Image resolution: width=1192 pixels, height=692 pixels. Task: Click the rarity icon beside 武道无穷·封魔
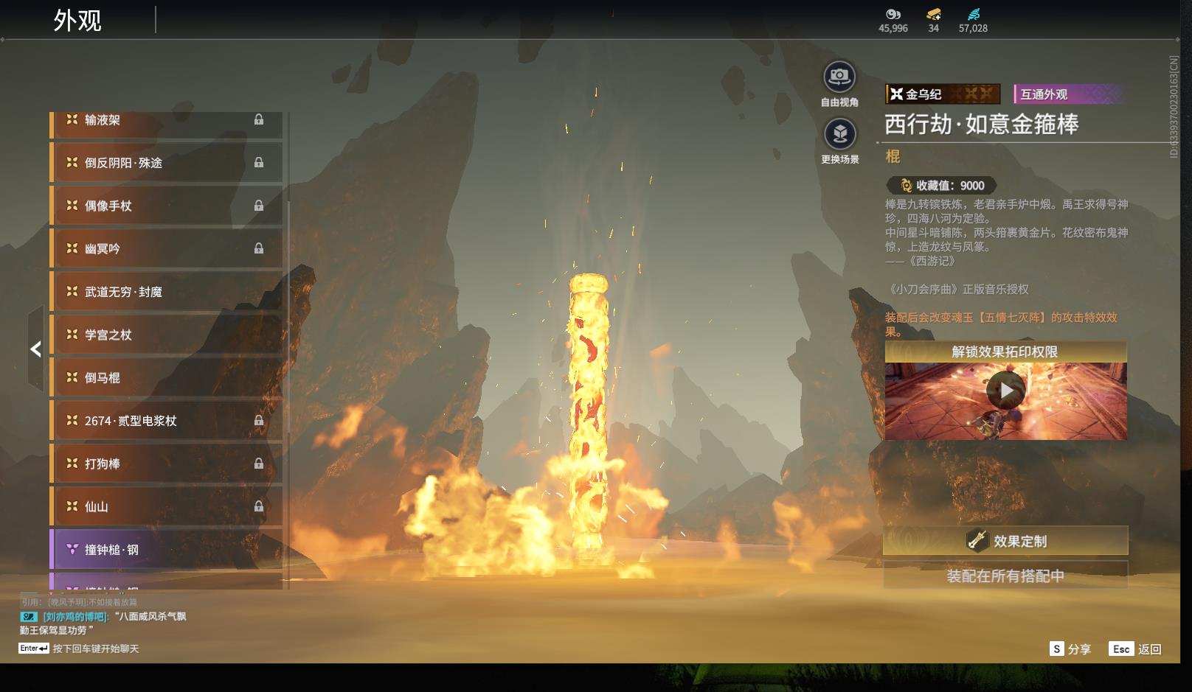pyautogui.click(x=72, y=291)
